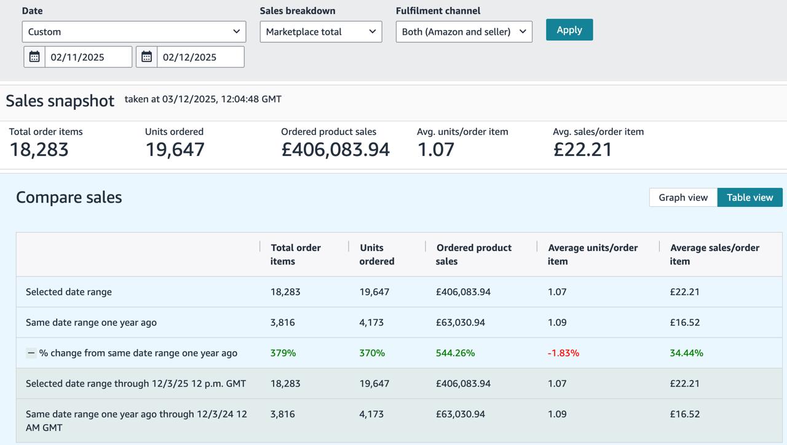Viewport: 787px width, 445px height.
Task: Open the start date calendar picker icon
Action: pyautogui.click(x=34, y=57)
